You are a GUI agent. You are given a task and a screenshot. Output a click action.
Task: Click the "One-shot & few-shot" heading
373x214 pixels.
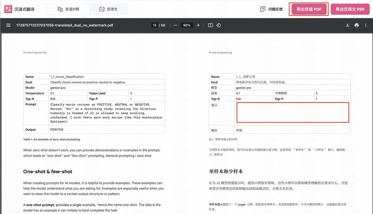coord(48,171)
